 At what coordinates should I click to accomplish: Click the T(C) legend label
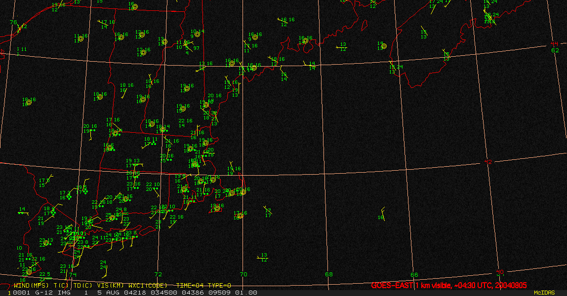(x=61, y=286)
